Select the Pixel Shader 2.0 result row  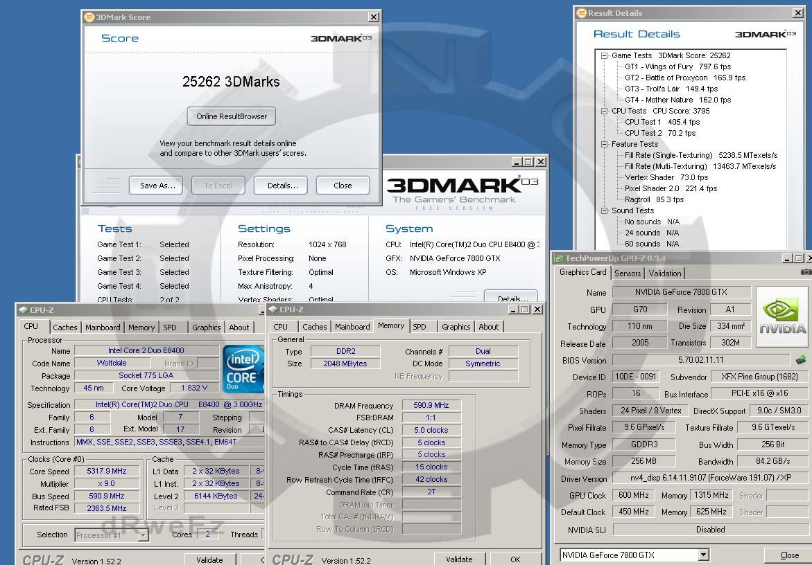click(671, 188)
